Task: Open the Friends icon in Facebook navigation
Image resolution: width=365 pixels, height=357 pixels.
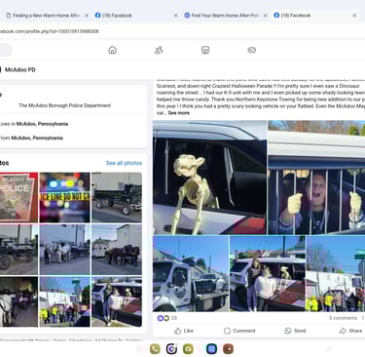Action: tap(159, 50)
